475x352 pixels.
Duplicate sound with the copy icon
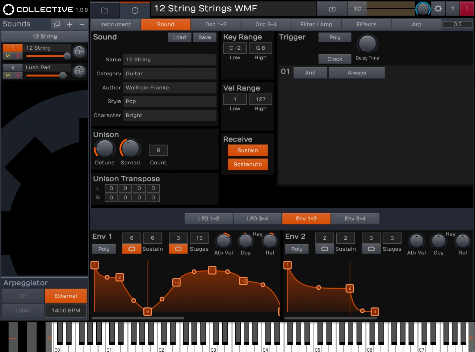pyautogui.click(x=57, y=24)
